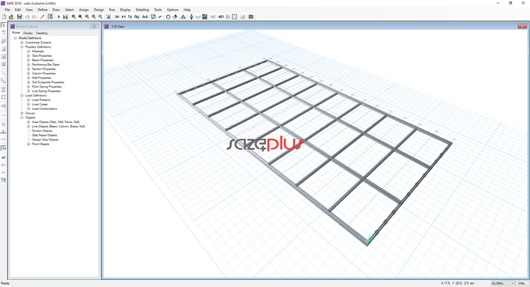The width and height of the screenshot is (530, 287).
Task: Select 'Line Spring Properties' in the tree
Action: coord(46,91)
